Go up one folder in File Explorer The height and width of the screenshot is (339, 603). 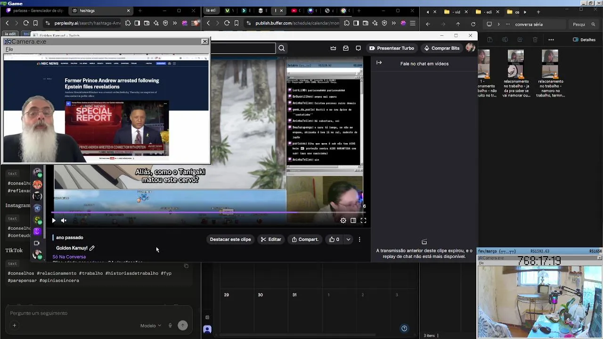[458, 24]
